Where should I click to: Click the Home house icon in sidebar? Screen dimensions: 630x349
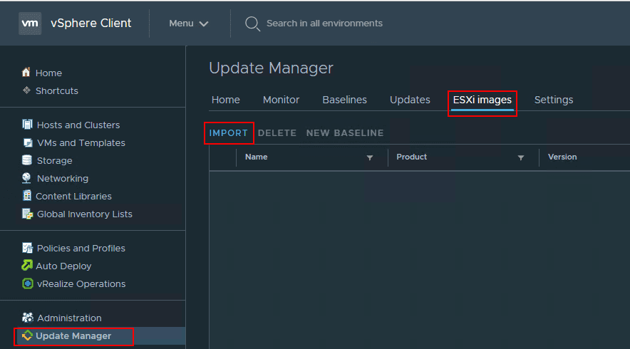coord(26,72)
